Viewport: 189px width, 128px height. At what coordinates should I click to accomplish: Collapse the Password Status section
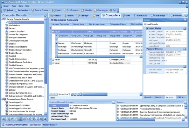[x=184, y=49]
